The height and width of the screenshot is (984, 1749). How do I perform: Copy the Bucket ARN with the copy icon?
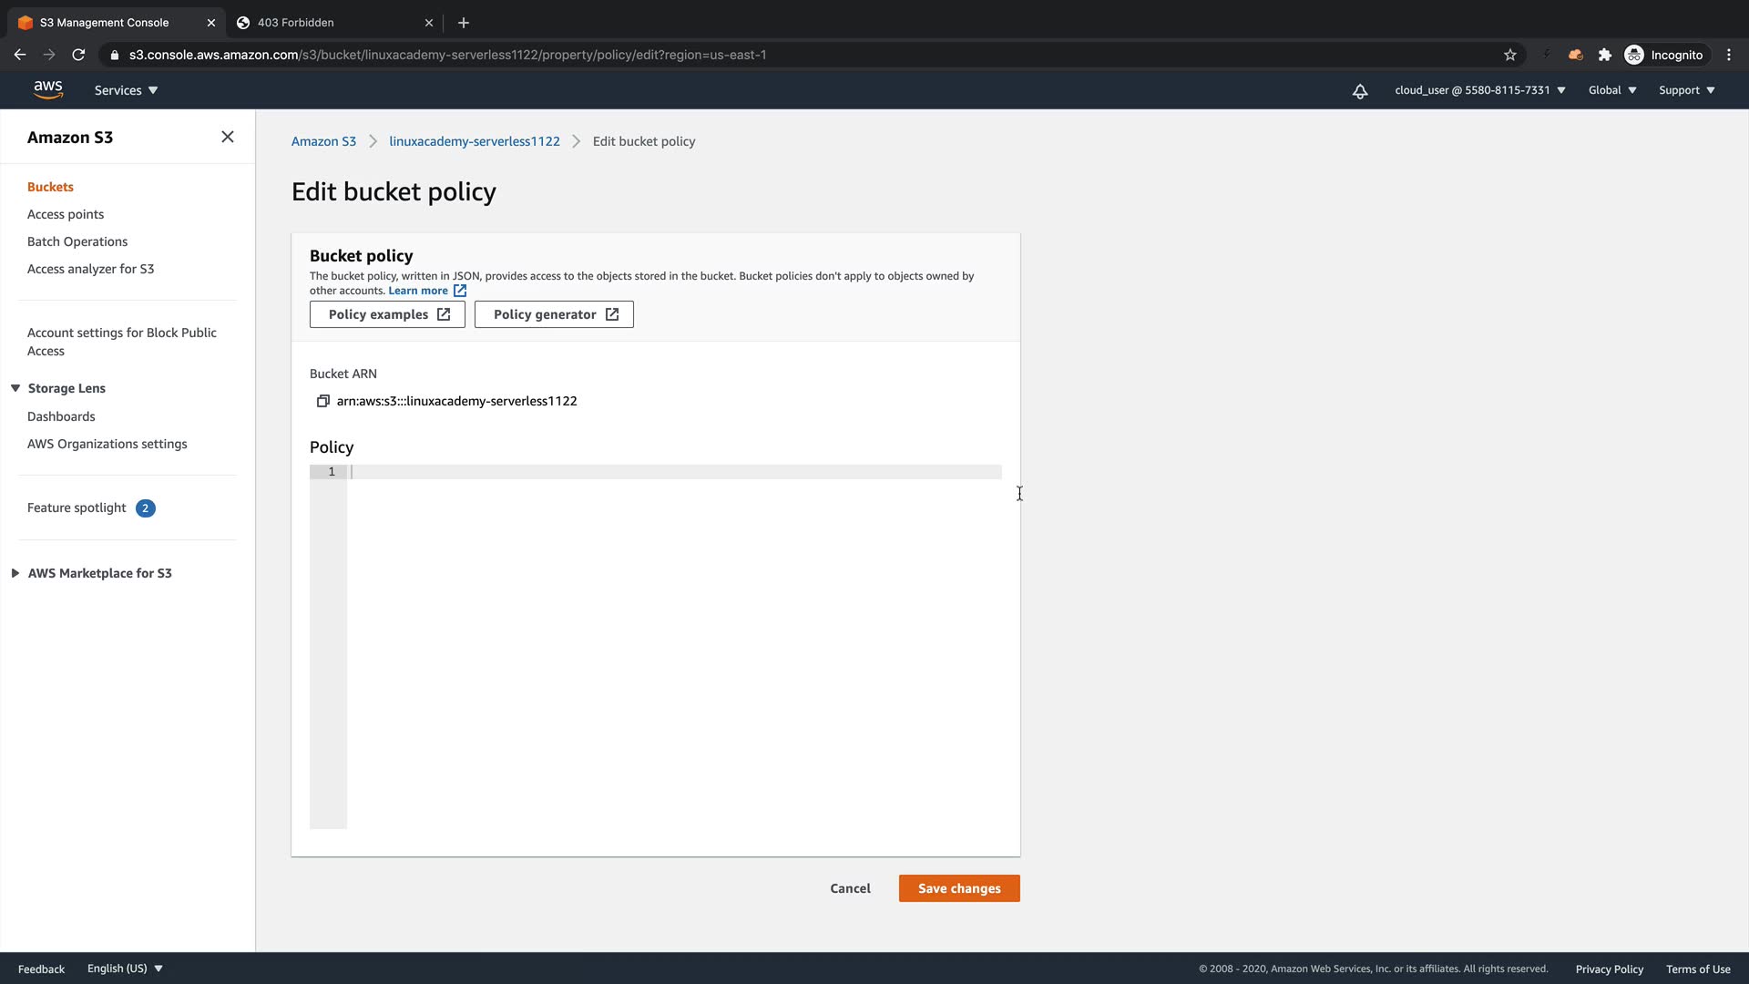tap(322, 402)
